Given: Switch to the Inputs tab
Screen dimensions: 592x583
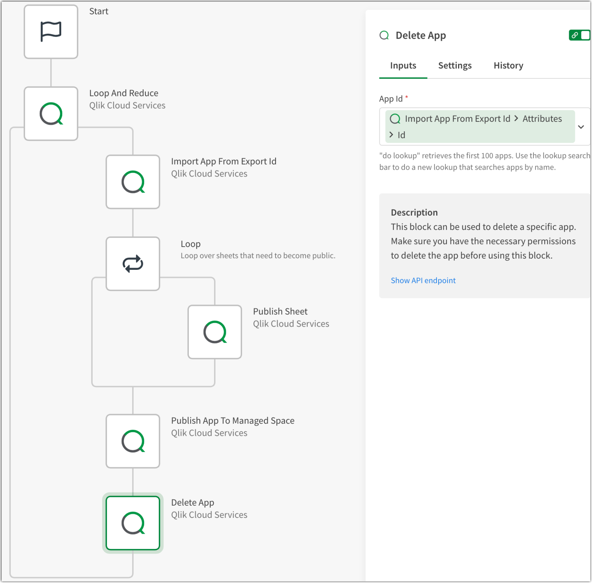Looking at the screenshot, I should 403,65.
